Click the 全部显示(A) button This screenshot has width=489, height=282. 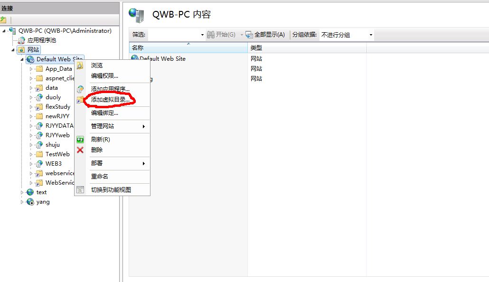click(x=265, y=35)
